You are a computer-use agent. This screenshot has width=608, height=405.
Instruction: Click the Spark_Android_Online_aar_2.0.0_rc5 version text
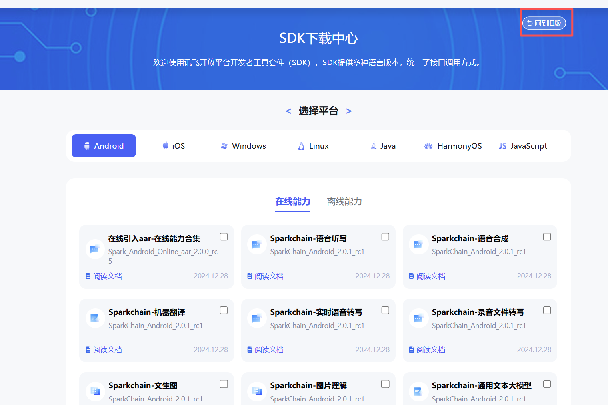point(163,256)
